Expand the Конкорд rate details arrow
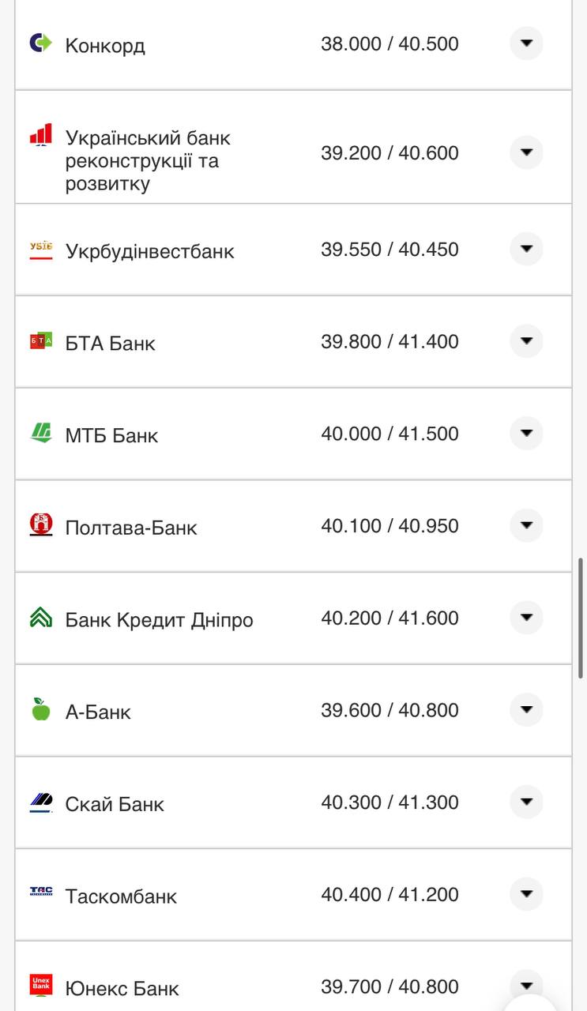This screenshot has width=587, height=1011. point(526,43)
